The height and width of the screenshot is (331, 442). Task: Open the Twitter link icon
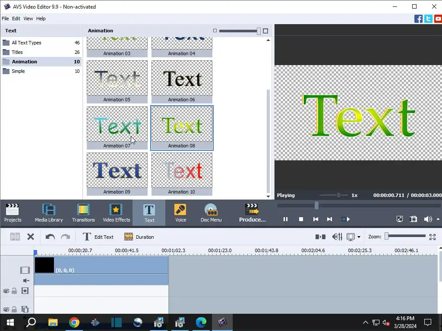pyautogui.click(x=428, y=19)
